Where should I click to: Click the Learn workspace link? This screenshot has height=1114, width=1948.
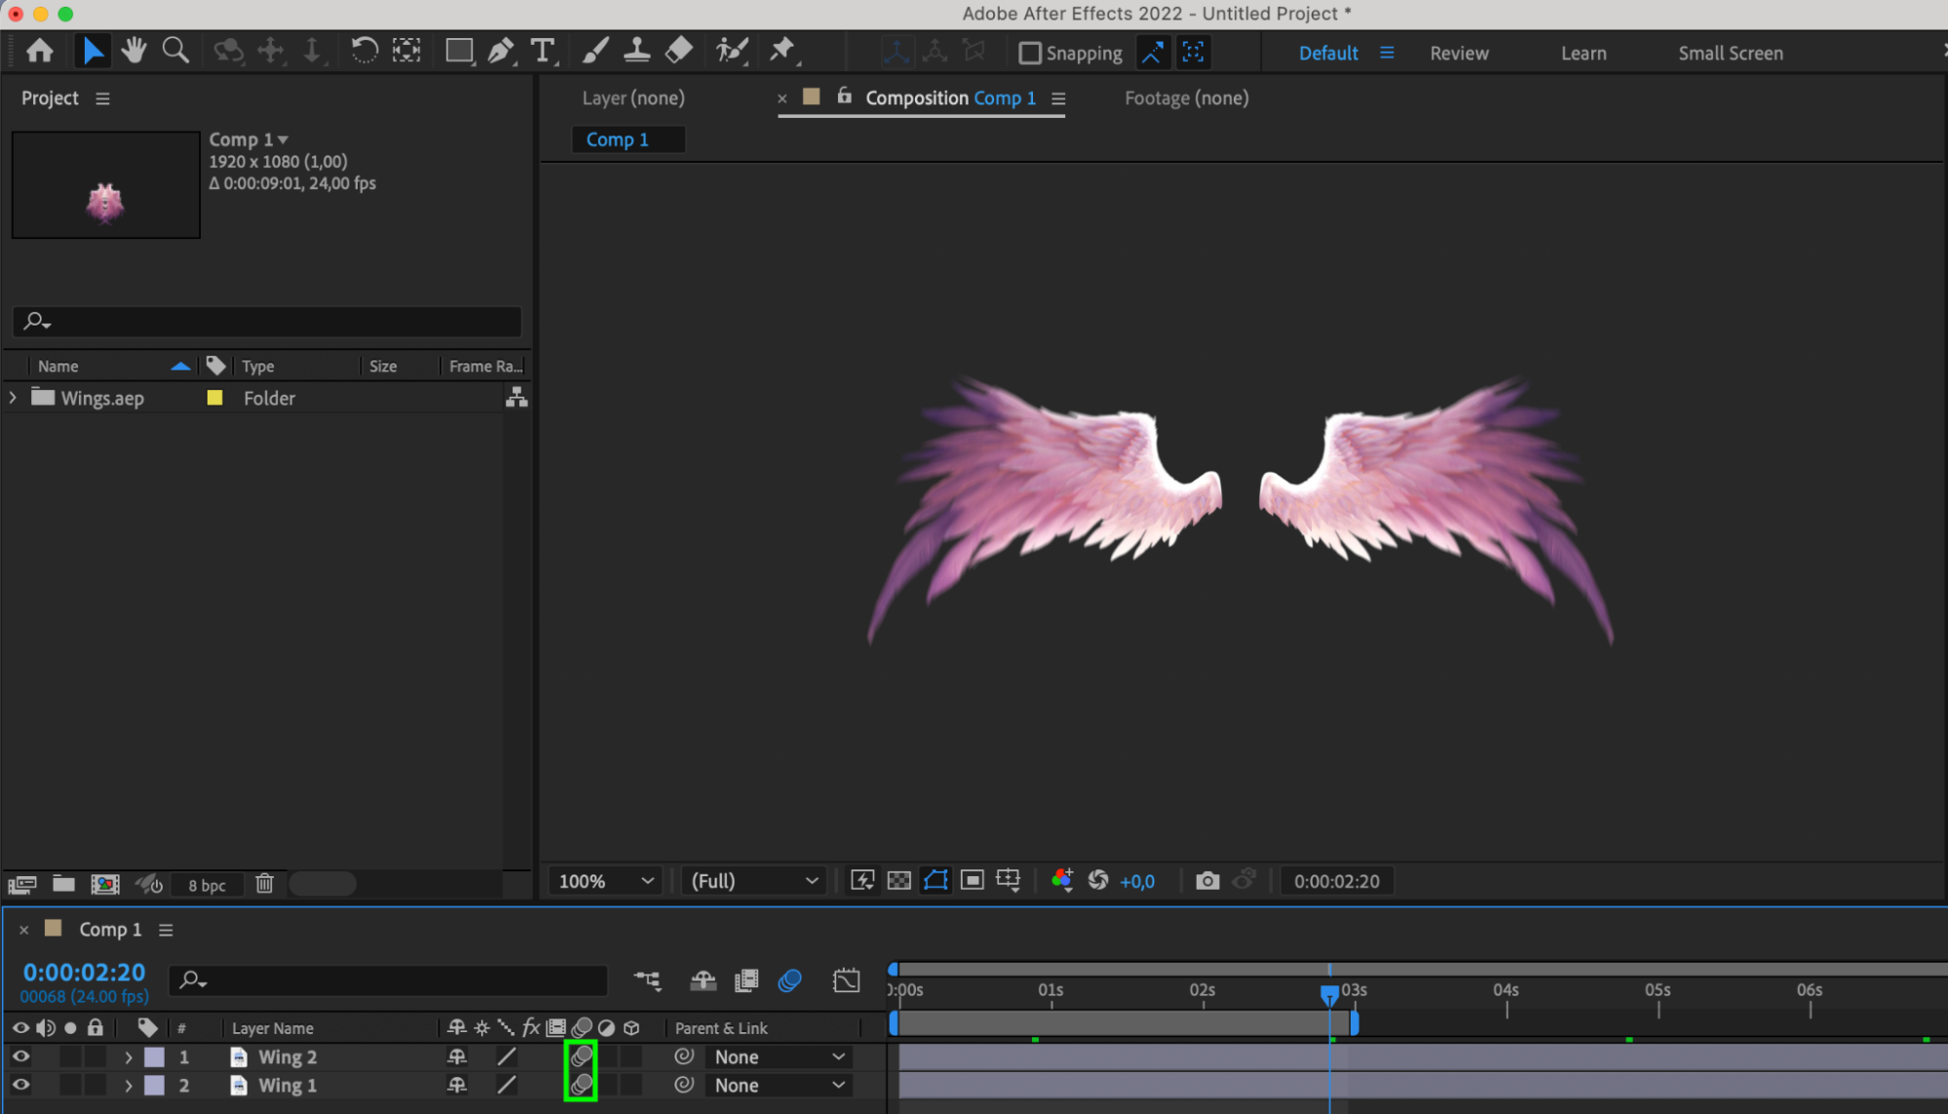[x=1583, y=54]
